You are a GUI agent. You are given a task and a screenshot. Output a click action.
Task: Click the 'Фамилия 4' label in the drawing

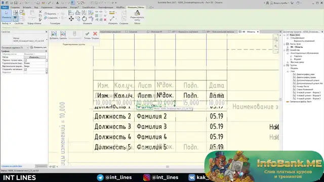(151, 137)
